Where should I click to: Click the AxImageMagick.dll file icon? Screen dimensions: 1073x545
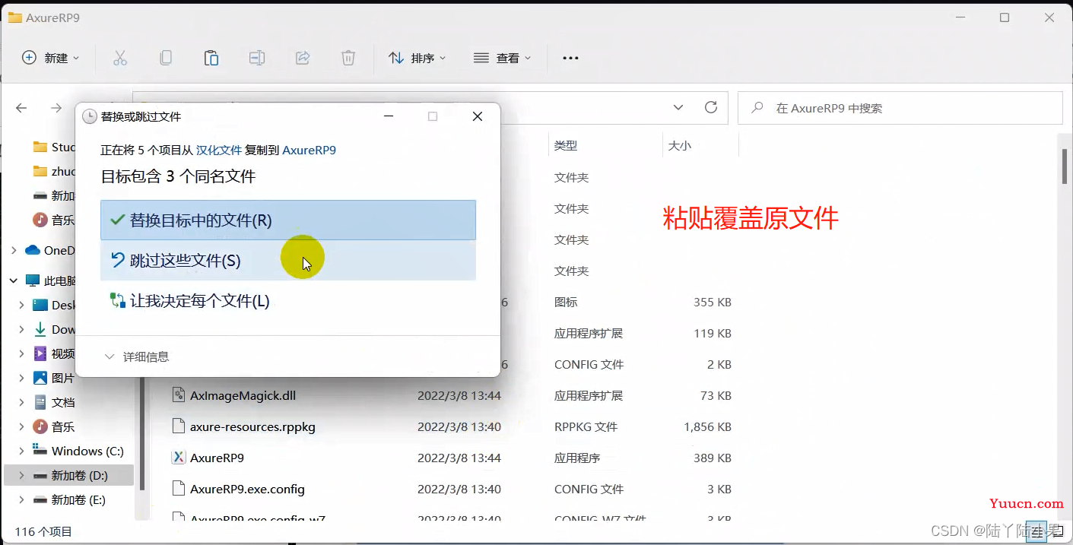179,395
